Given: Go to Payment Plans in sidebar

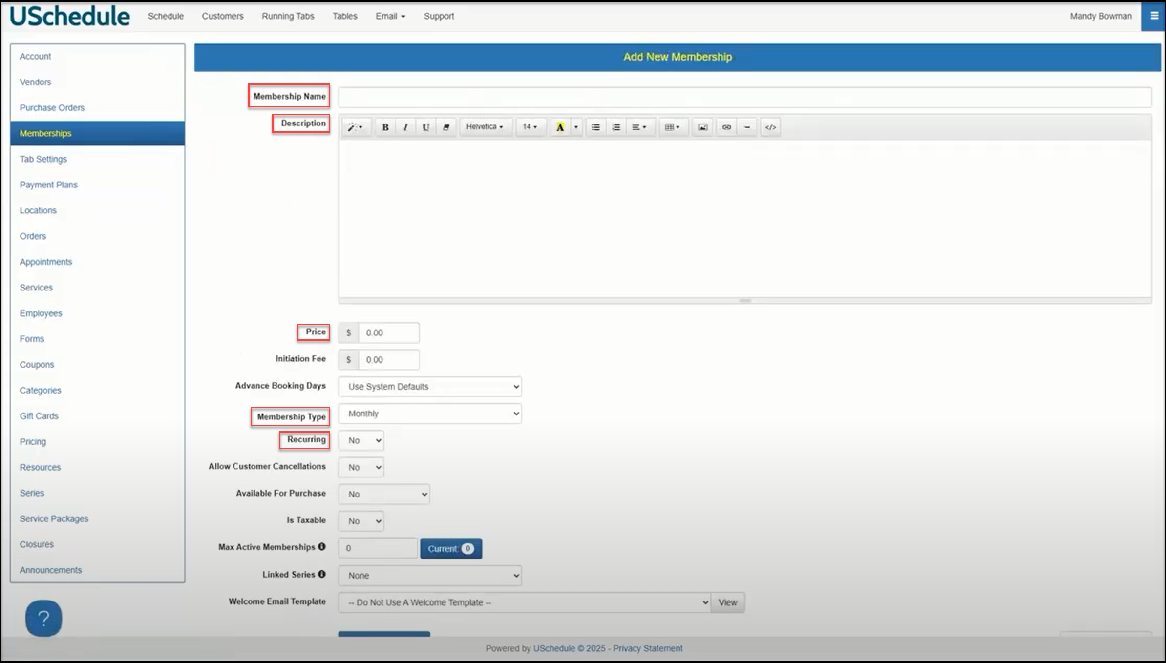Looking at the screenshot, I should point(48,185).
